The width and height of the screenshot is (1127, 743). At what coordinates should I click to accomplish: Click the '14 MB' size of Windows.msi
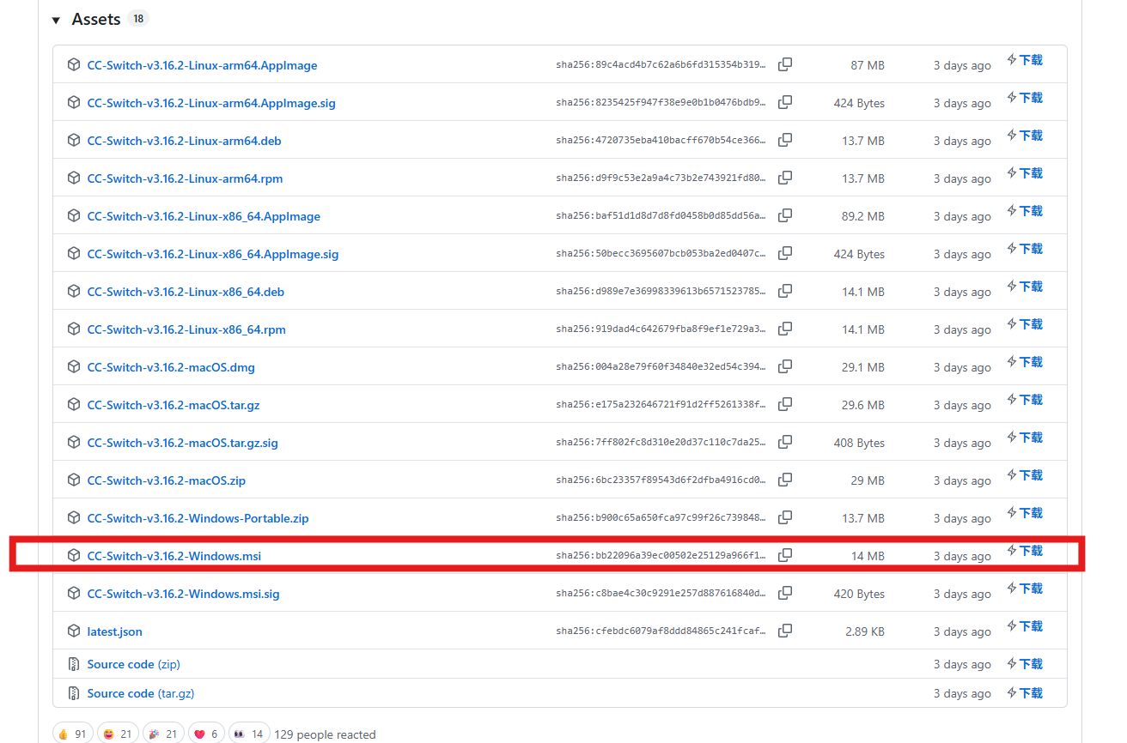868,556
